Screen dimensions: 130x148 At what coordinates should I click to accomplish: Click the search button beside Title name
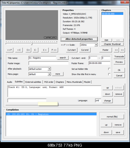point(63,58)
